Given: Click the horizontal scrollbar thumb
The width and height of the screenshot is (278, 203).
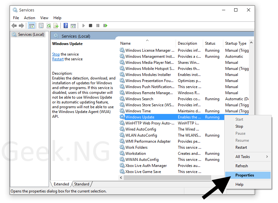Looking at the screenshot, I should [167, 177].
